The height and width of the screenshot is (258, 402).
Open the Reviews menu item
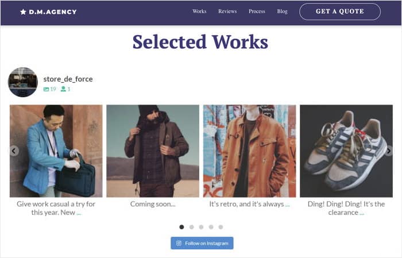[x=227, y=11]
